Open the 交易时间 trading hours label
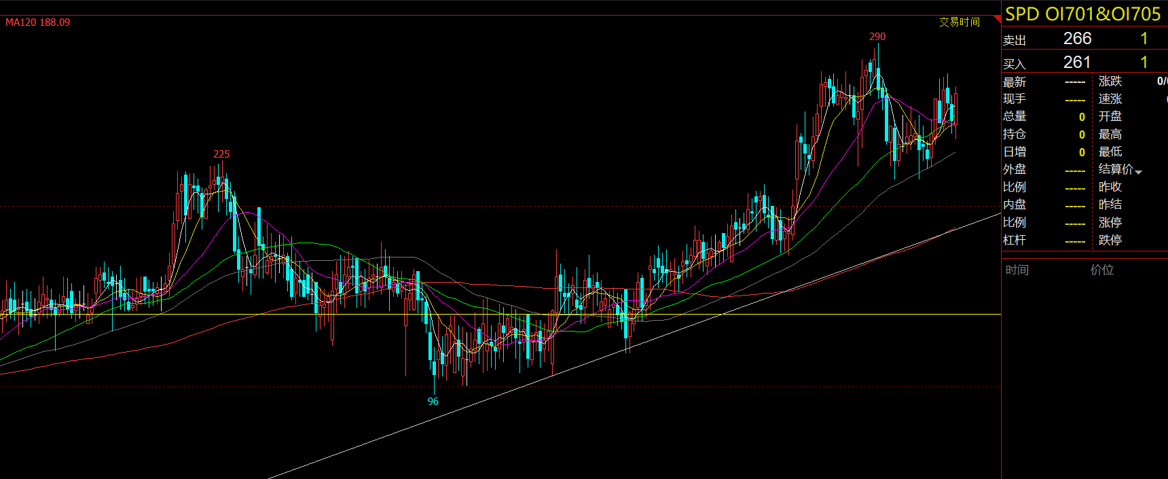Viewport: 1168px width, 479px height. 960,22
